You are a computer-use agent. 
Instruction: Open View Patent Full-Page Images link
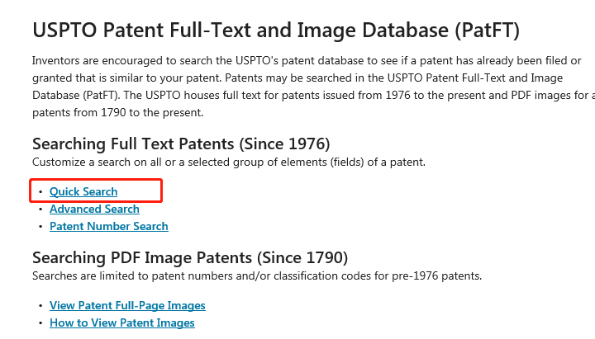point(127,305)
